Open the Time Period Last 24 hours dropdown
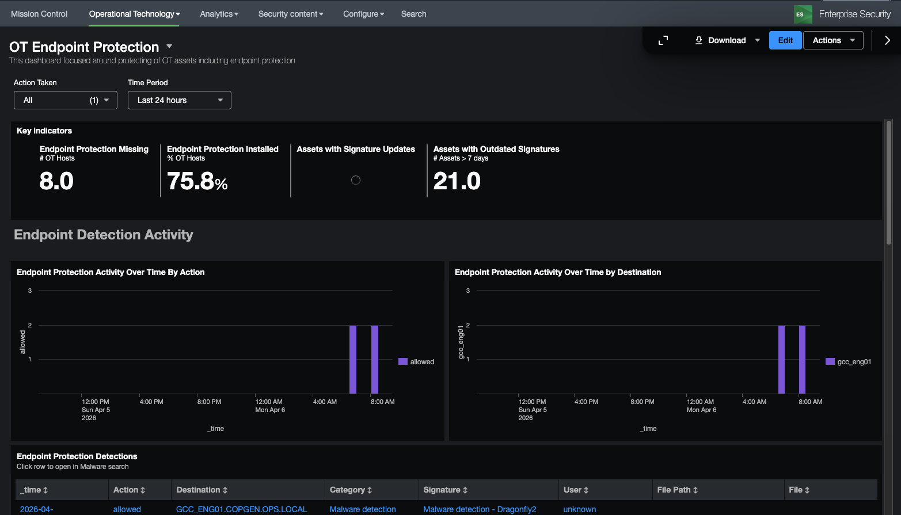Image resolution: width=901 pixels, height=515 pixels. [179, 100]
